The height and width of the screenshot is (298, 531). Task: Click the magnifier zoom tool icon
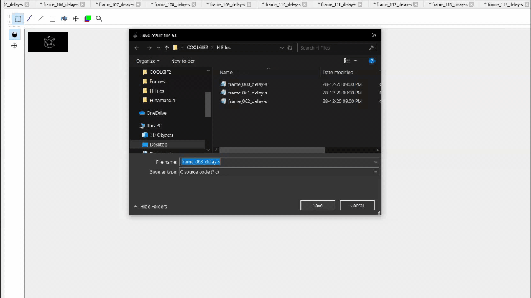tap(99, 19)
